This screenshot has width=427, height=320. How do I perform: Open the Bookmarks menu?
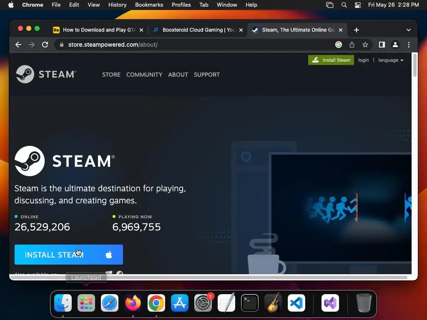(x=149, y=5)
